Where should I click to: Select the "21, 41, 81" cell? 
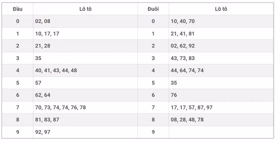coord(183,34)
